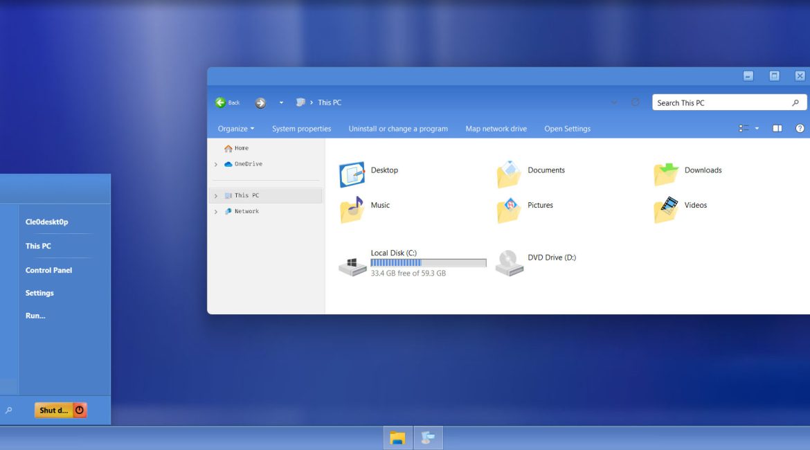Click the Forward navigation arrow
This screenshot has height=450, width=810.
click(x=260, y=102)
